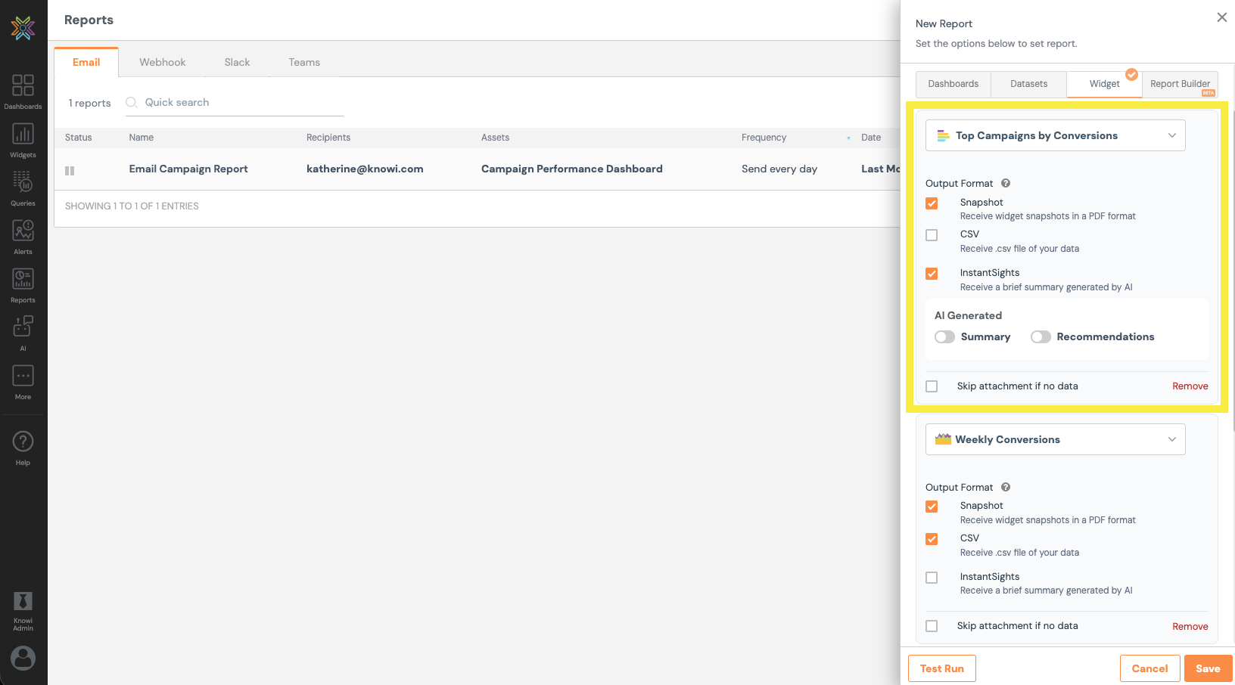Click the user profile avatar icon
1235x685 pixels.
tap(23, 658)
